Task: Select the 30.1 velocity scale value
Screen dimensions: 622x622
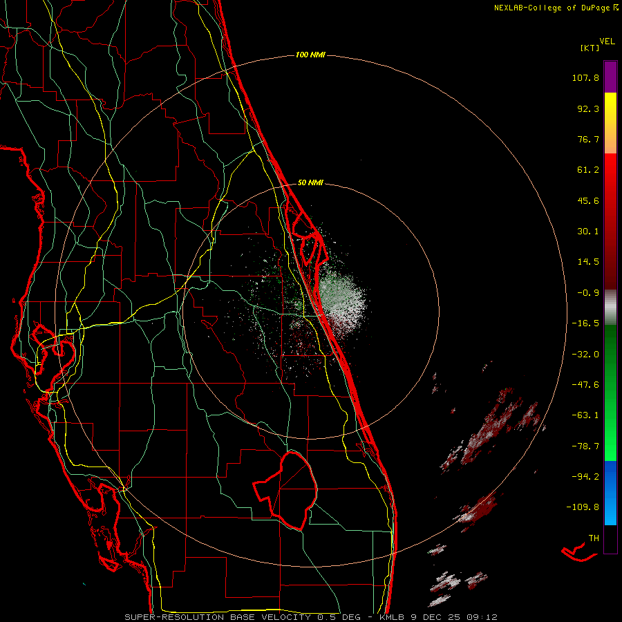Action: pos(588,232)
